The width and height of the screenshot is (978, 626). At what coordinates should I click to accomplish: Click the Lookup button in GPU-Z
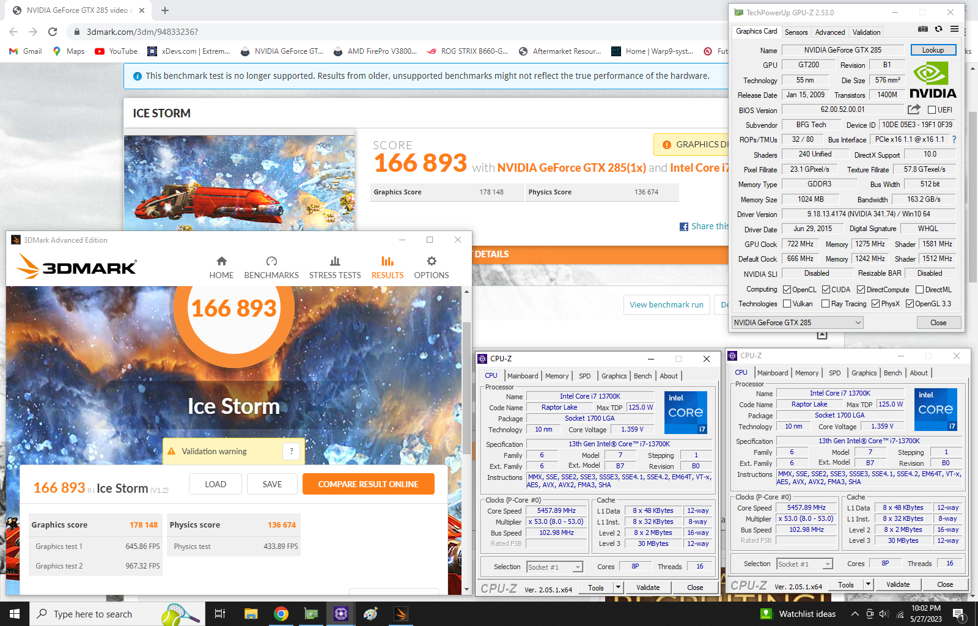(933, 50)
